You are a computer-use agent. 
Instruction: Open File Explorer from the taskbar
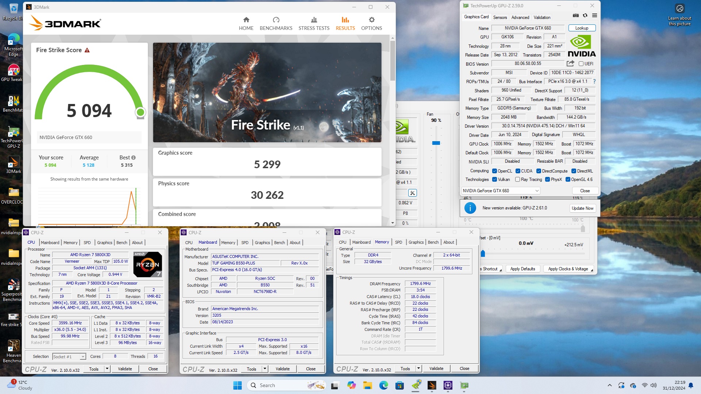click(x=367, y=385)
